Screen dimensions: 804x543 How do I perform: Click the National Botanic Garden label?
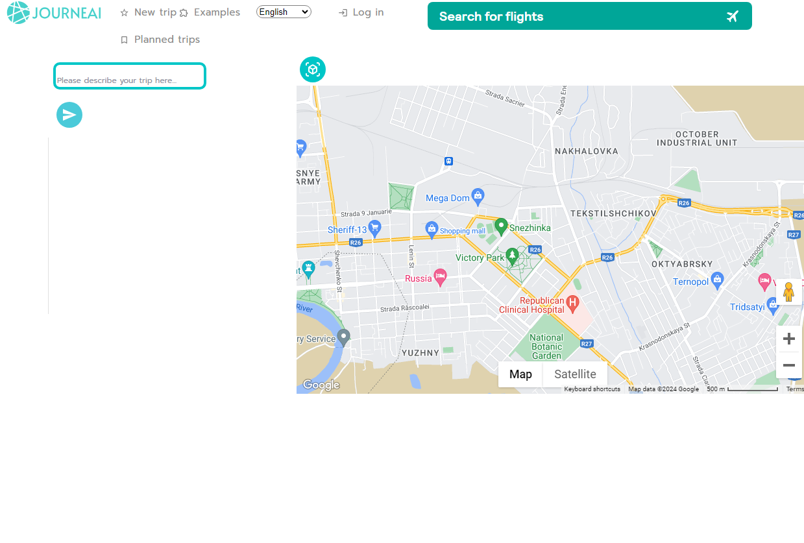click(x=546, y=346)
